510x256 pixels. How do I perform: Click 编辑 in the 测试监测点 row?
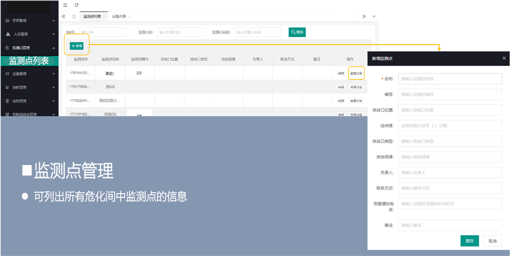pos(341,101)
